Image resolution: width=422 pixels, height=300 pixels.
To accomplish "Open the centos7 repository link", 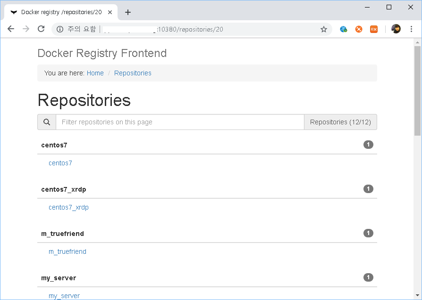I will point(60,163).
